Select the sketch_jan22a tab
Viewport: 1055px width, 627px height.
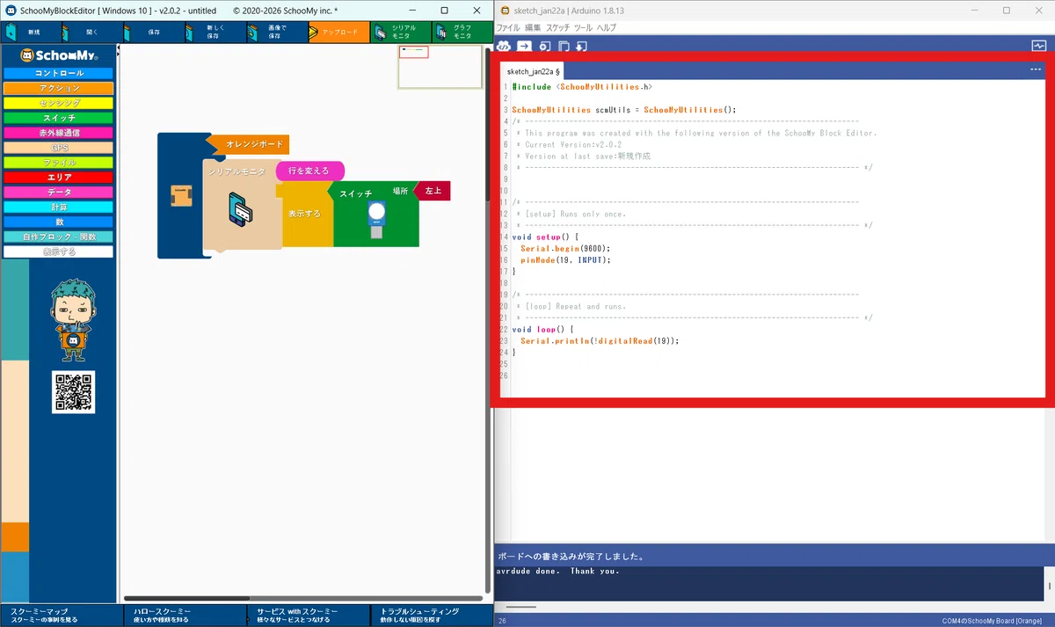[x=533, y=71]
